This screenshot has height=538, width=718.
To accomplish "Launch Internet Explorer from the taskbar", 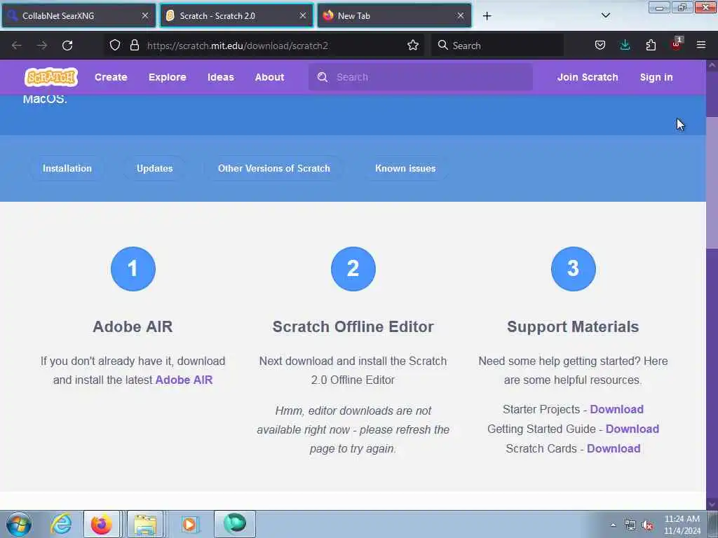I will 62,524.
